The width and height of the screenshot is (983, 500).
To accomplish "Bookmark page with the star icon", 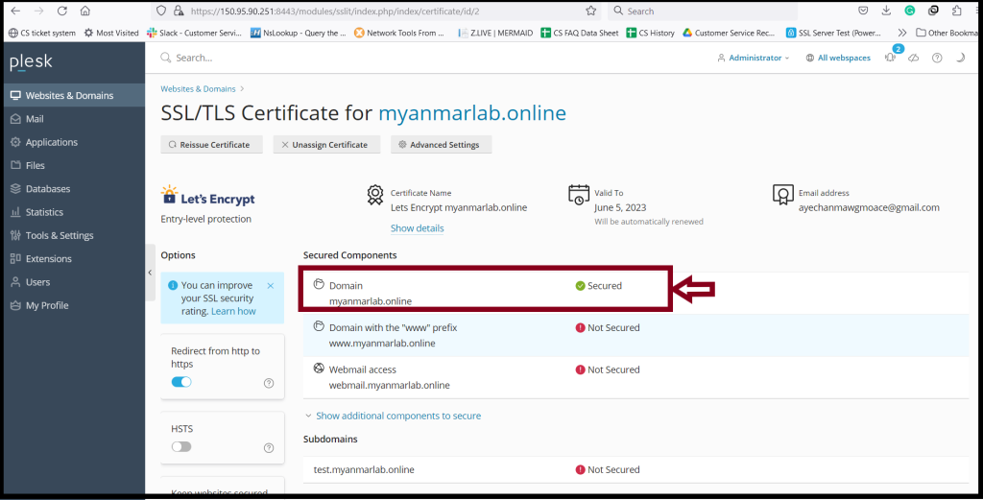I will pos(590,11).
